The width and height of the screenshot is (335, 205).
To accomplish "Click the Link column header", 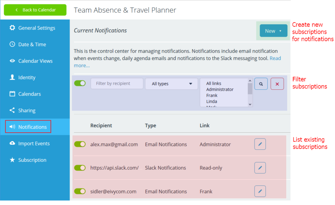I will (x=205, y=125).
